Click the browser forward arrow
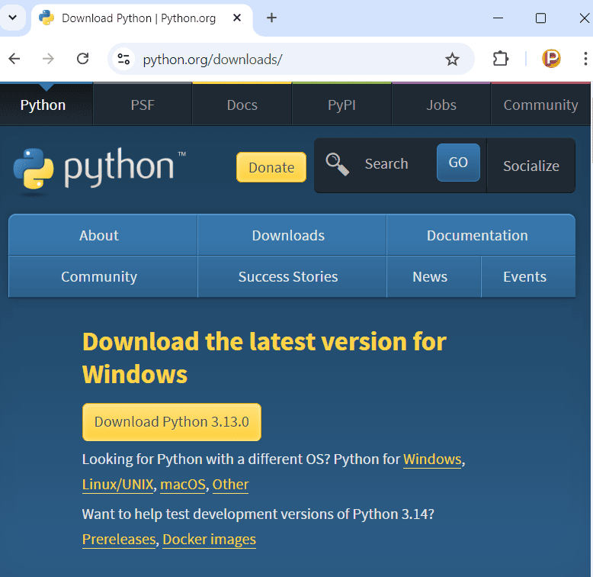Image resolution: width=593 pixels, height=577 pixels. coord(48,59)
